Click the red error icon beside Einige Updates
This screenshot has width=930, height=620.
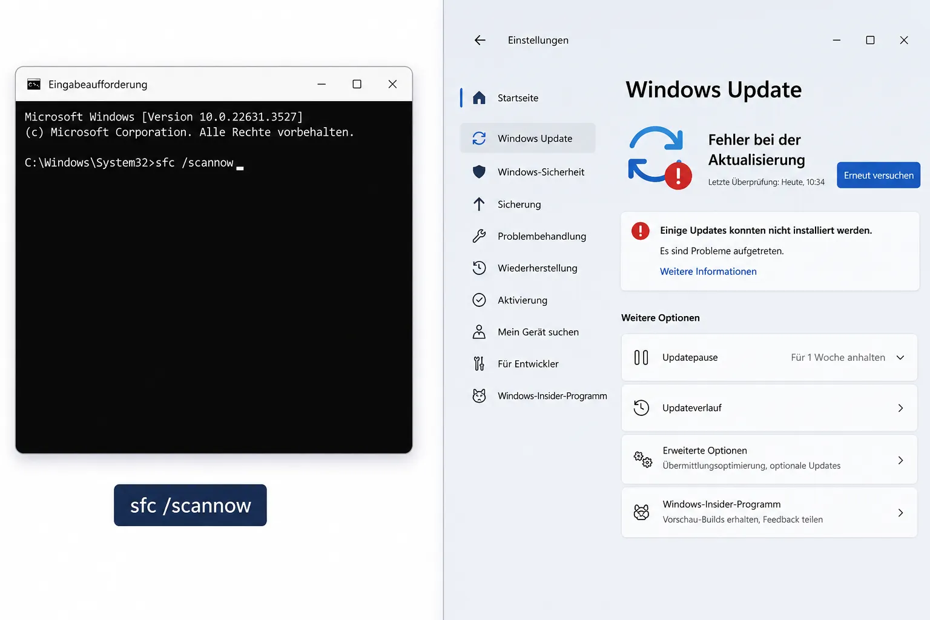coord(641,231)
